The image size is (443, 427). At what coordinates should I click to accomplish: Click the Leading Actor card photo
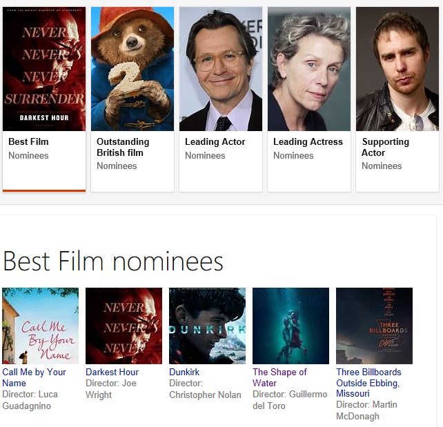pos(221,69)
